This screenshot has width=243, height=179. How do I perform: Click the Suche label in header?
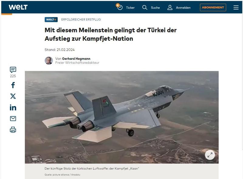coord(155,8)
